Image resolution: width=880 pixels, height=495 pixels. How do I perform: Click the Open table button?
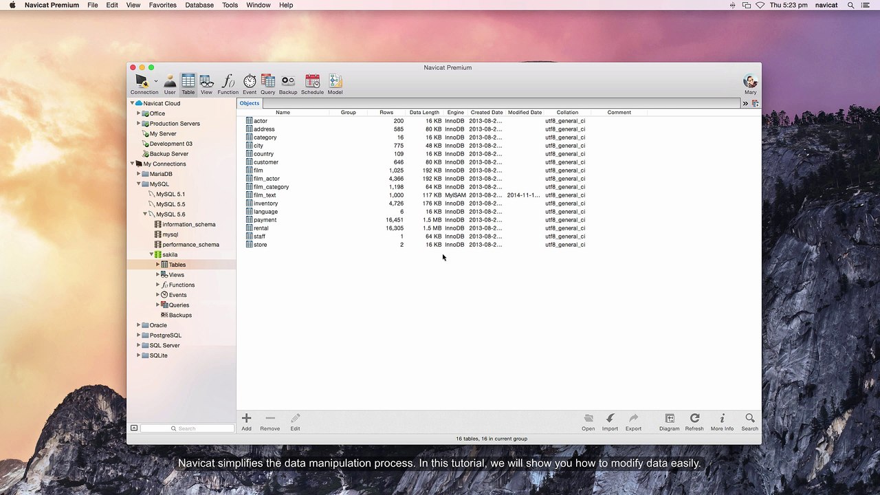[588, 421]
